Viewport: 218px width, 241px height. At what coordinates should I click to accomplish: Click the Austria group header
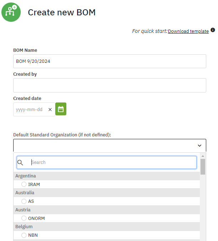pyautogui.click(x=23, y=210)
